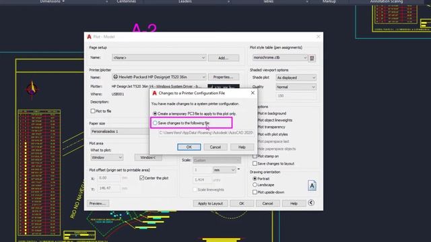Open the mm units dropdown
The height and width of the screenshot is (242, 431).
(x=224, y=170)
